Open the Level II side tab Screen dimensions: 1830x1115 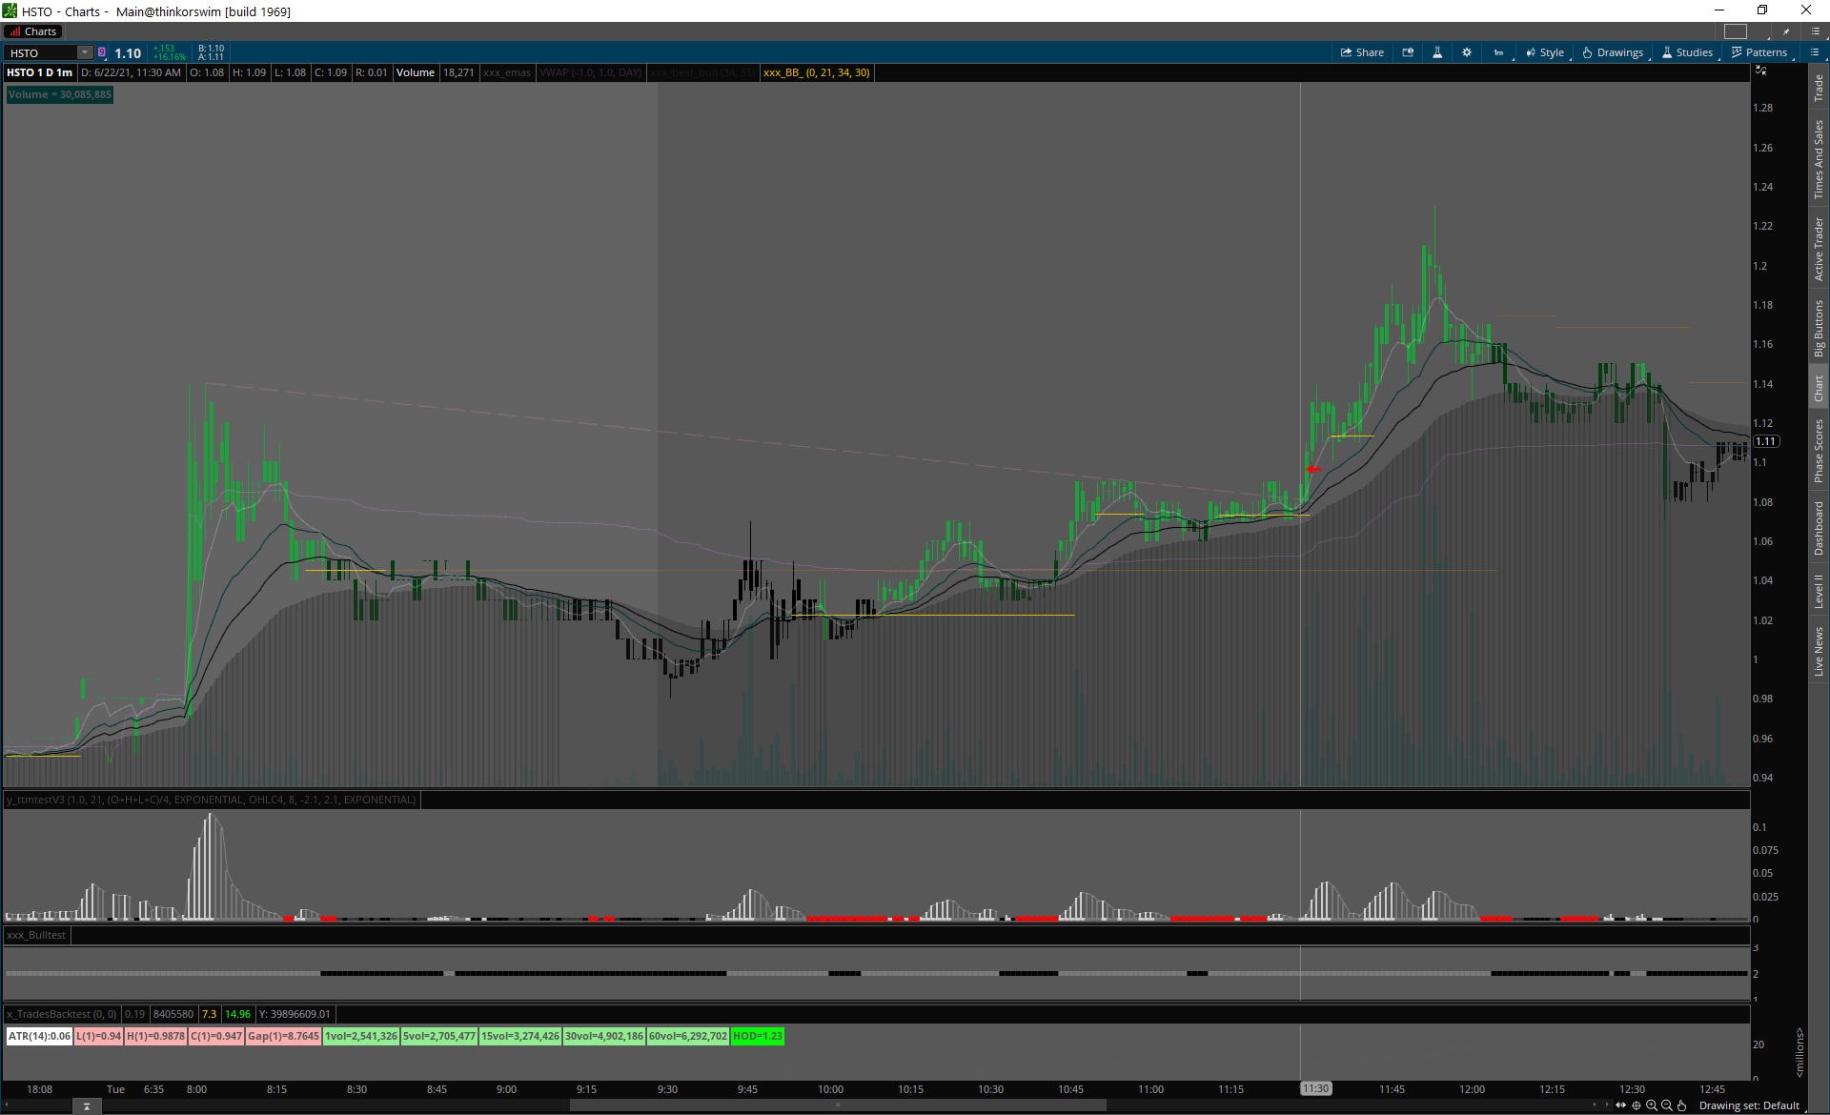pos(1819,591)
